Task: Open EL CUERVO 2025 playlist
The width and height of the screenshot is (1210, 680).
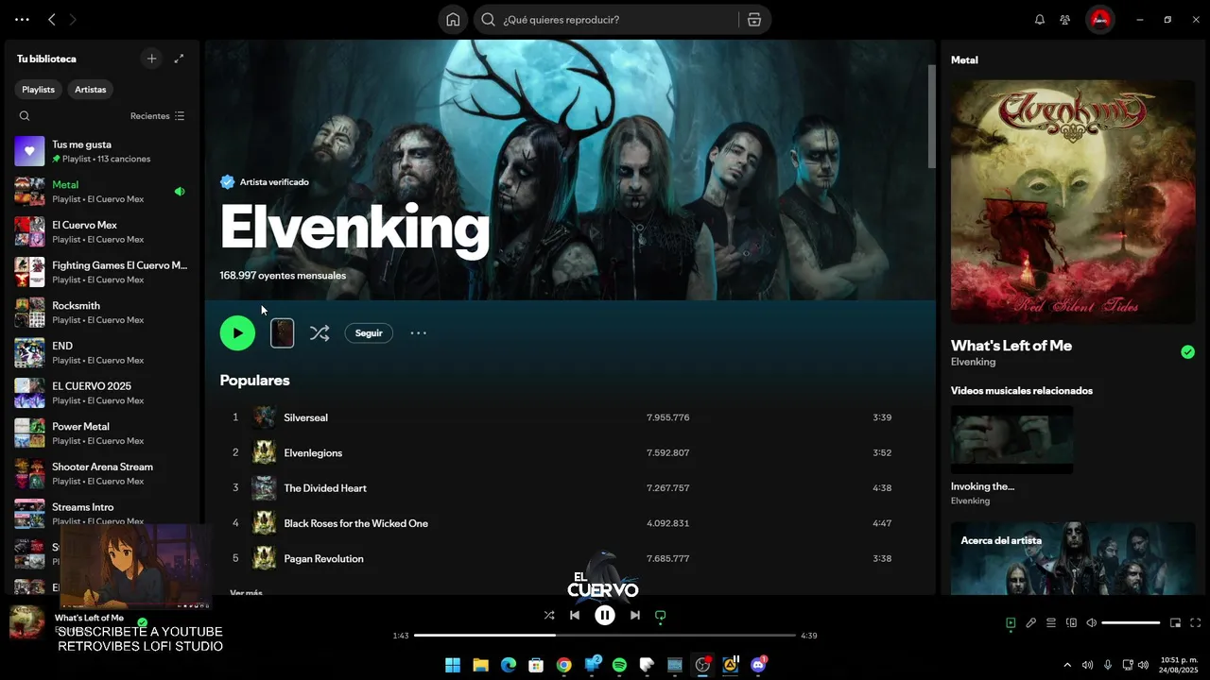Action: (x=102, y=393)
